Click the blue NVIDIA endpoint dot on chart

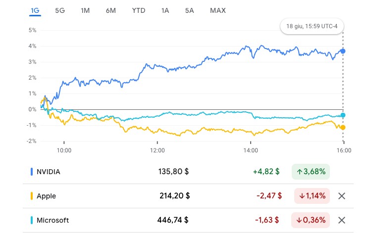(343, 51)
